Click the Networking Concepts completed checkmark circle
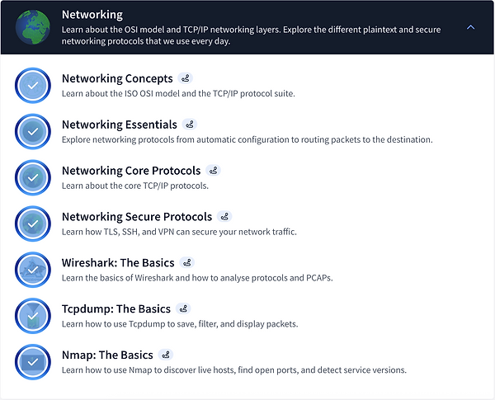The height and width of the screenshot is (400, 495). [x=33, y=86]
